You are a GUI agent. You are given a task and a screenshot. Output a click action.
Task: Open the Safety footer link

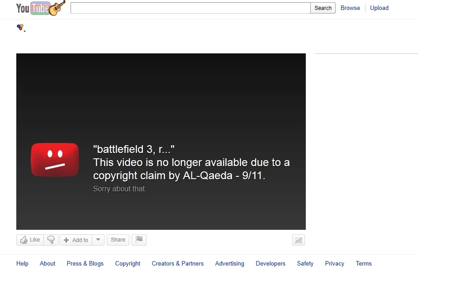pyautogui.click(x=305, y=264)
